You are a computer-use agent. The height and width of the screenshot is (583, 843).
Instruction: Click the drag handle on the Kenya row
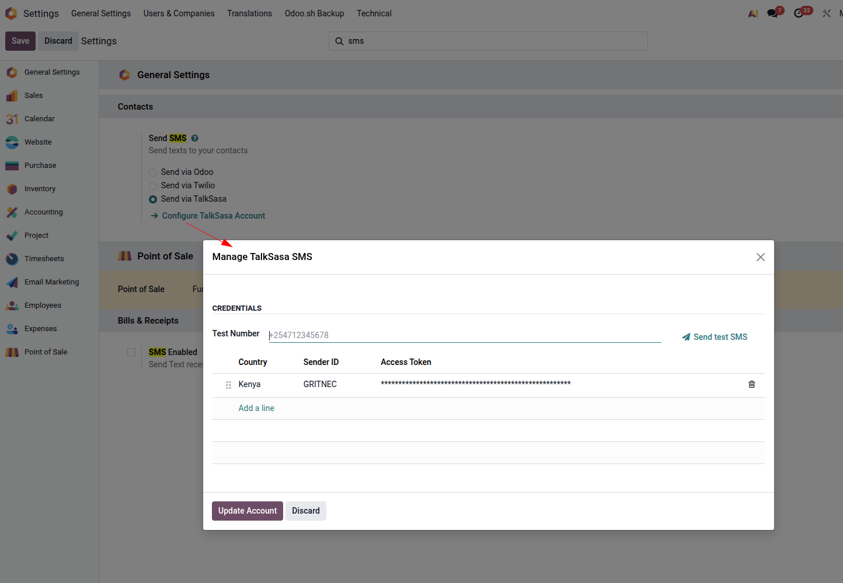click(x=228, y=385)
